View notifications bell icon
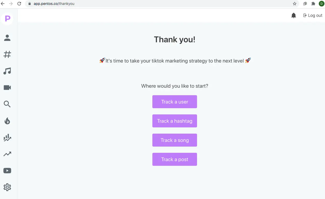 (294, 16)
